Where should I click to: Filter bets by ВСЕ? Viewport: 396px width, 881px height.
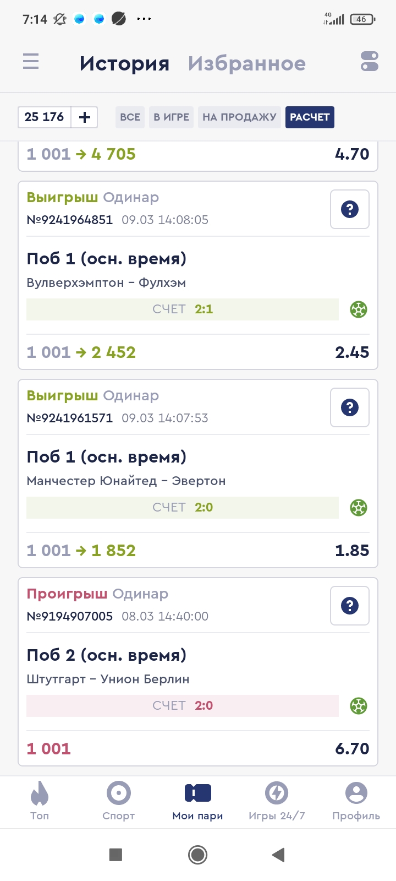coord(130,117)
